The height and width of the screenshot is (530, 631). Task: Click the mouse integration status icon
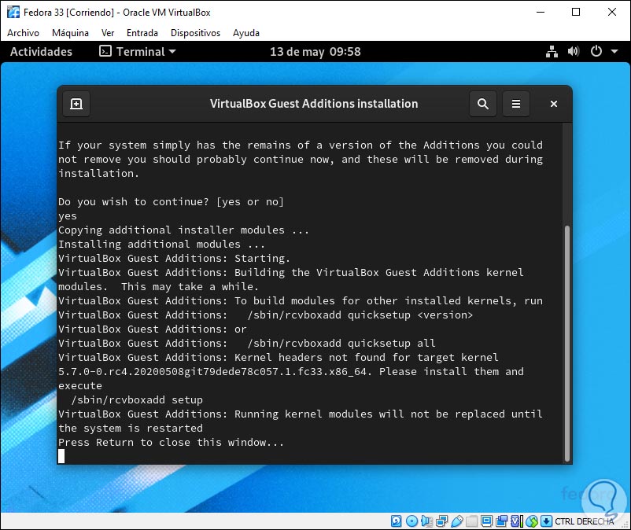[x=532, y=521]
